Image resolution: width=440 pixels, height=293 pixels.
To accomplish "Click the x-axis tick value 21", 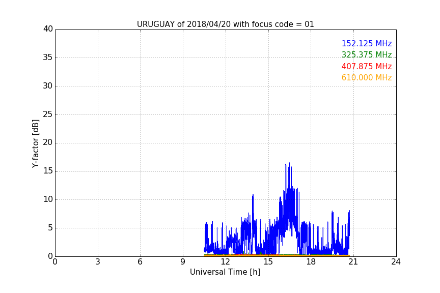I will 353,262.
